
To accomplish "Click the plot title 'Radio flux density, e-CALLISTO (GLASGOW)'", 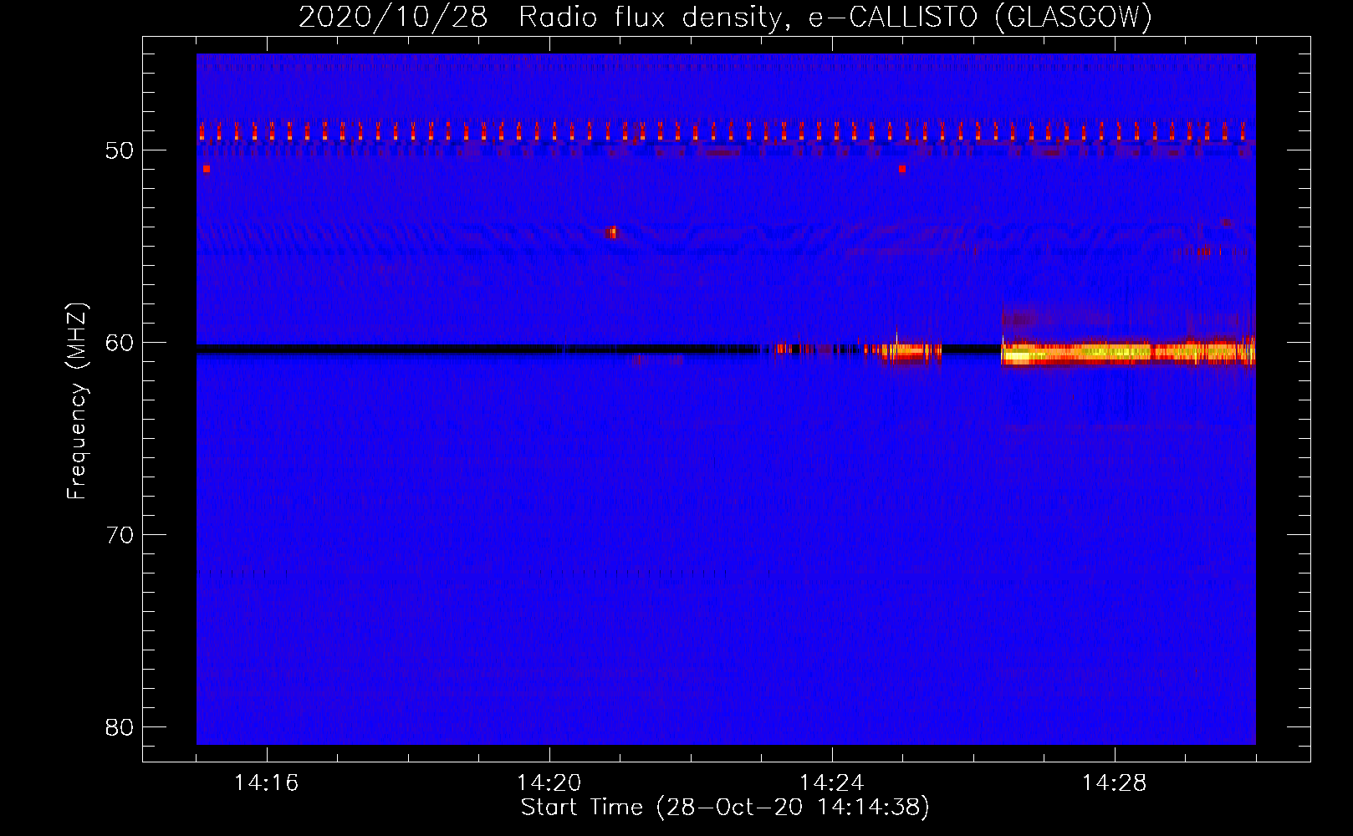I will click(835, 17).
